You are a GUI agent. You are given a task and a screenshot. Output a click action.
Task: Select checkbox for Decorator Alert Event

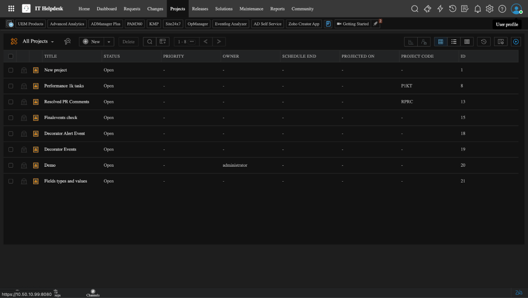pyautogui.click(x=11, y=133)
